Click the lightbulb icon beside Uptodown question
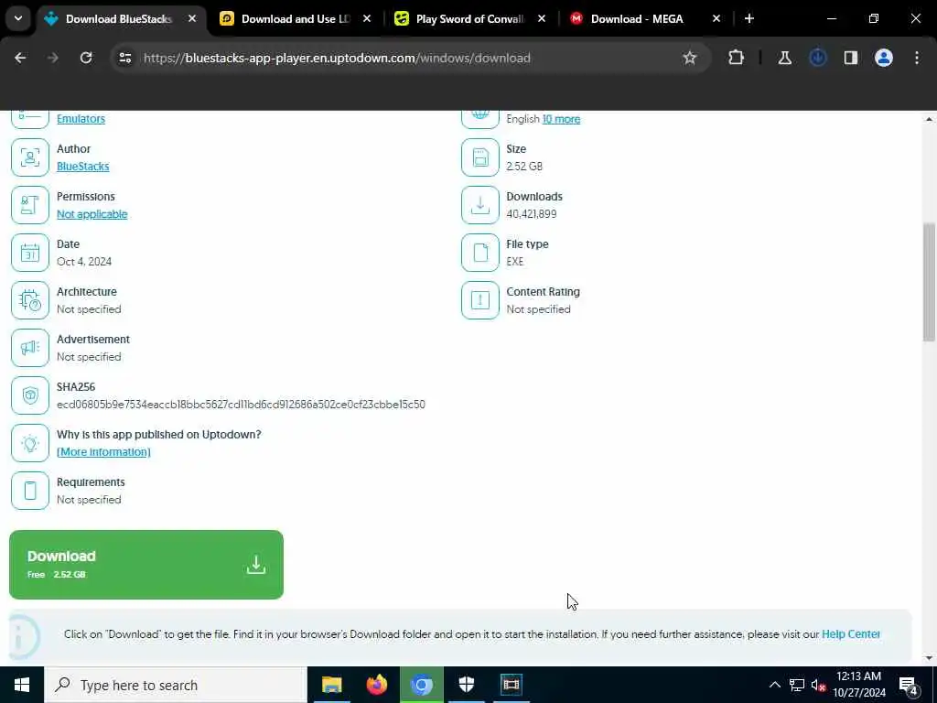The image size is (937, 703). coord(30,443)
